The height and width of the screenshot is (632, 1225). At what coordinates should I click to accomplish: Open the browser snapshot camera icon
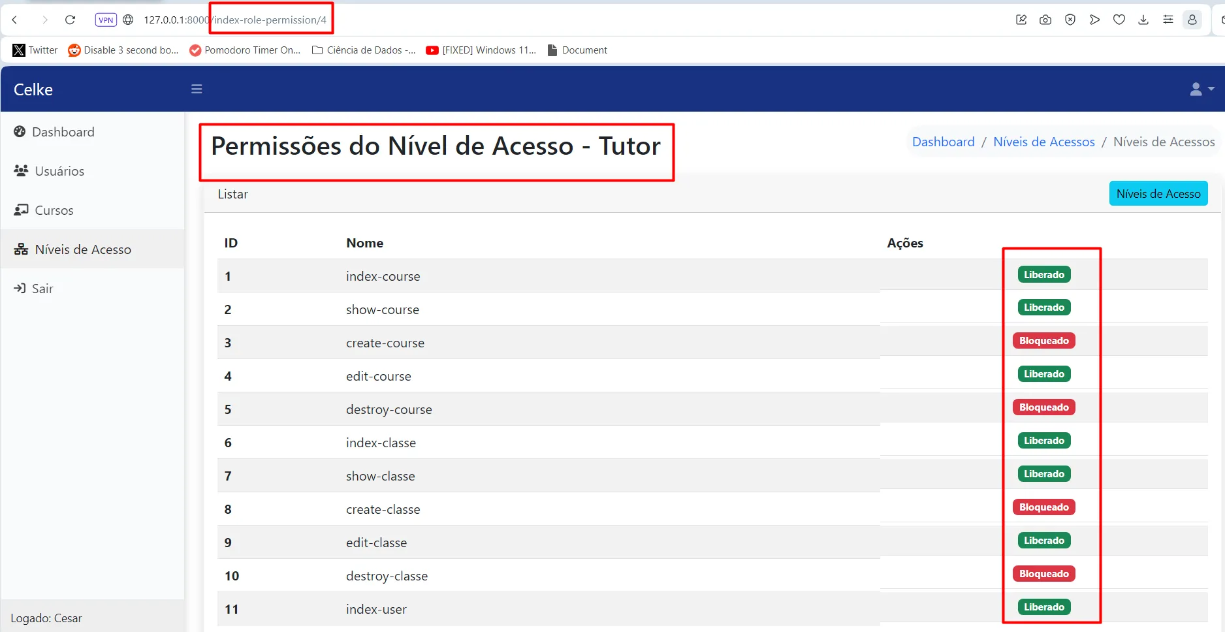coord(1045,20)
